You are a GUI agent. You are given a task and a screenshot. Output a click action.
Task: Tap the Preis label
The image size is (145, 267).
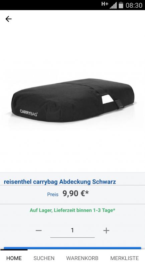pyautogui.click(x=53, y=195)
